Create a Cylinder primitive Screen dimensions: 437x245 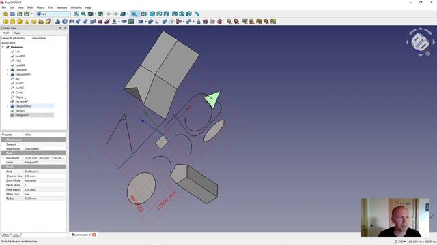[12, 21]
